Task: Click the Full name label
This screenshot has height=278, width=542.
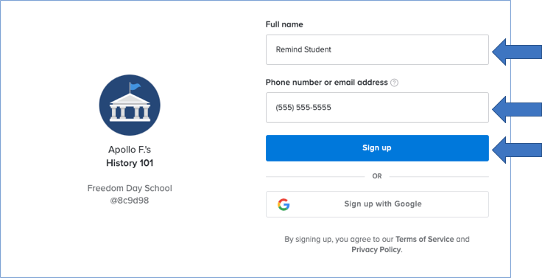Action: [284, 24]
